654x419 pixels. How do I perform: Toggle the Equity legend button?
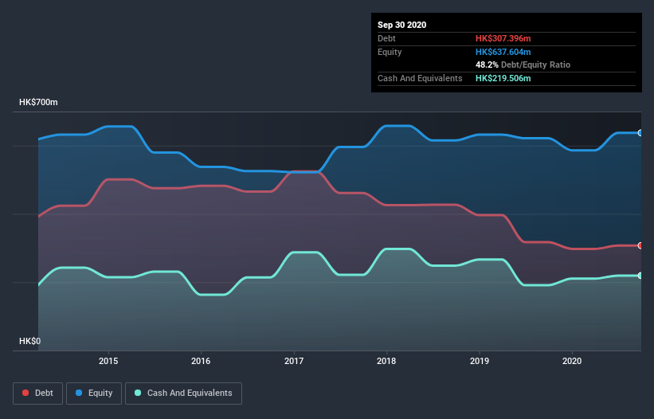(94, 394)
